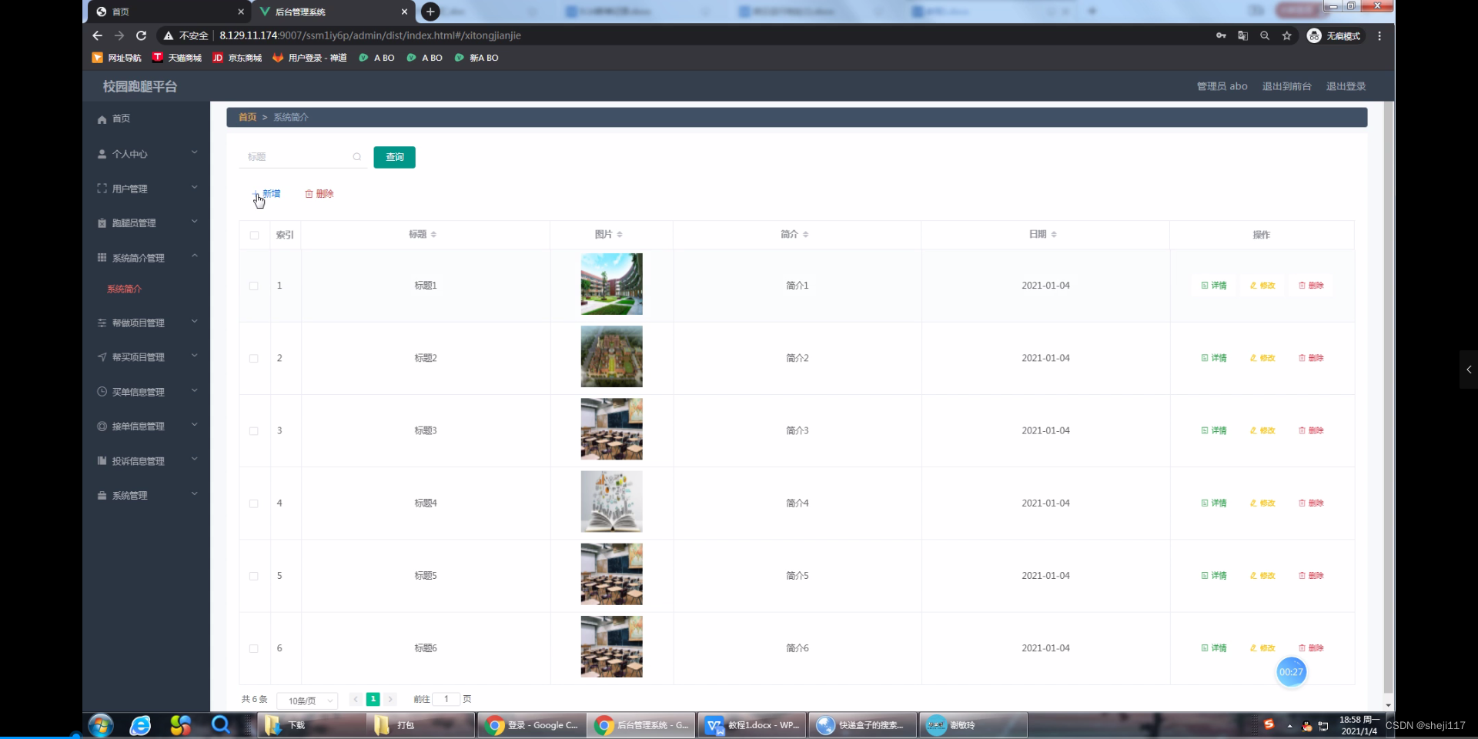The image size is (1478, 739).
Task: View 详情 for row 标题5
Action: click(x=1214, y=576)
